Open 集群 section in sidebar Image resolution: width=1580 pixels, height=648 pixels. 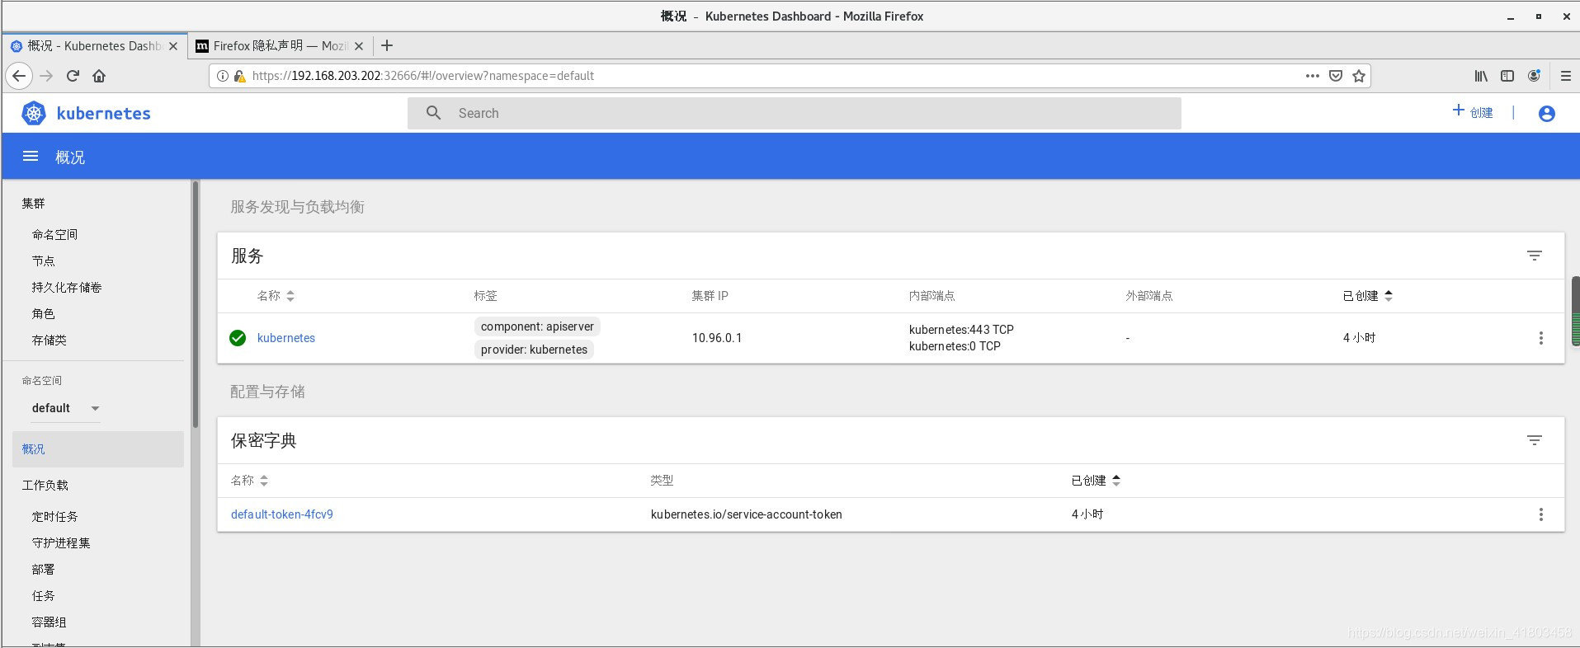click(34, 204)
